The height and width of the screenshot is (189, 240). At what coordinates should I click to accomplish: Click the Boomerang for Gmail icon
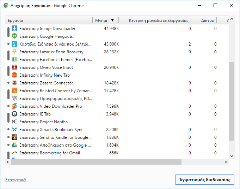pyautogui.click(x=14, y=153)
